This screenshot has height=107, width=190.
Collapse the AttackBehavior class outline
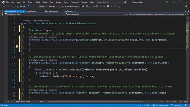point(21,23)
